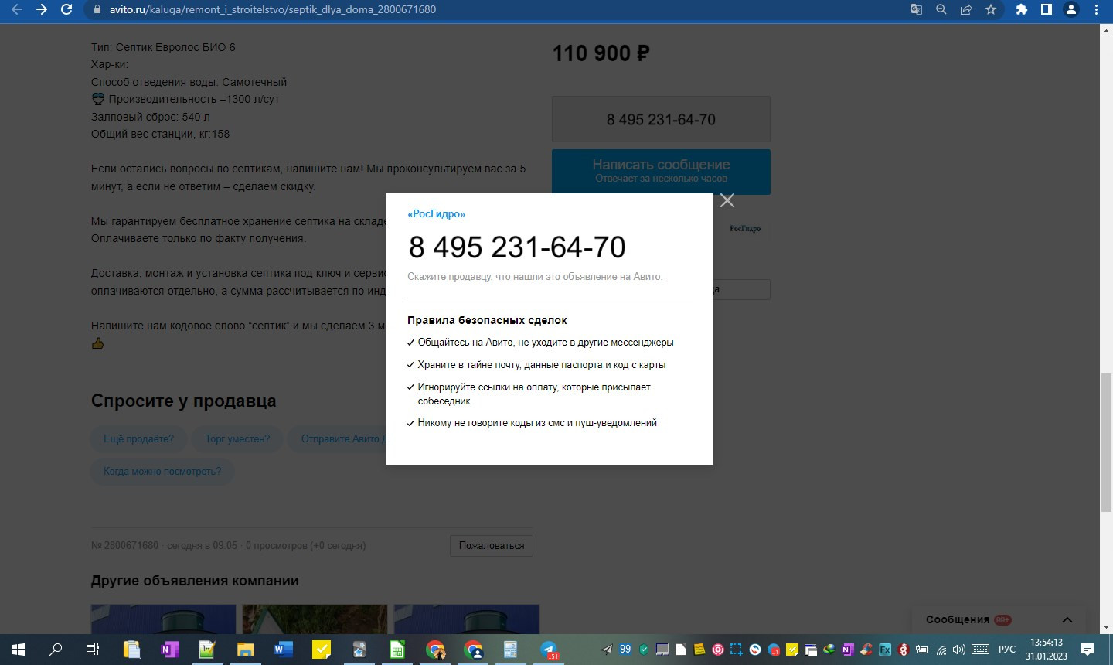This screenshot has width=1113, height=665.
Task: Bookmark this page with star icon
Action: [991, 9]
